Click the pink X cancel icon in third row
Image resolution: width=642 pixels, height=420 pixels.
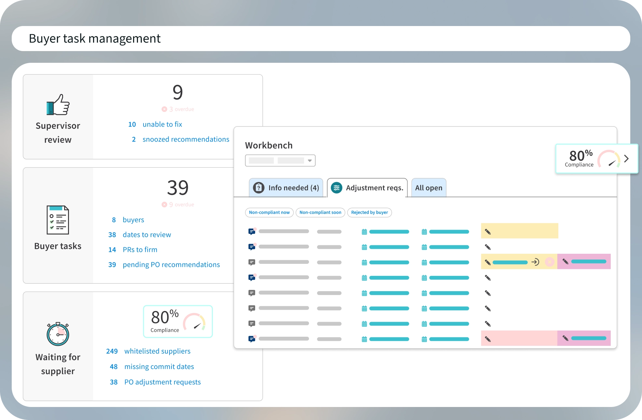550,262
